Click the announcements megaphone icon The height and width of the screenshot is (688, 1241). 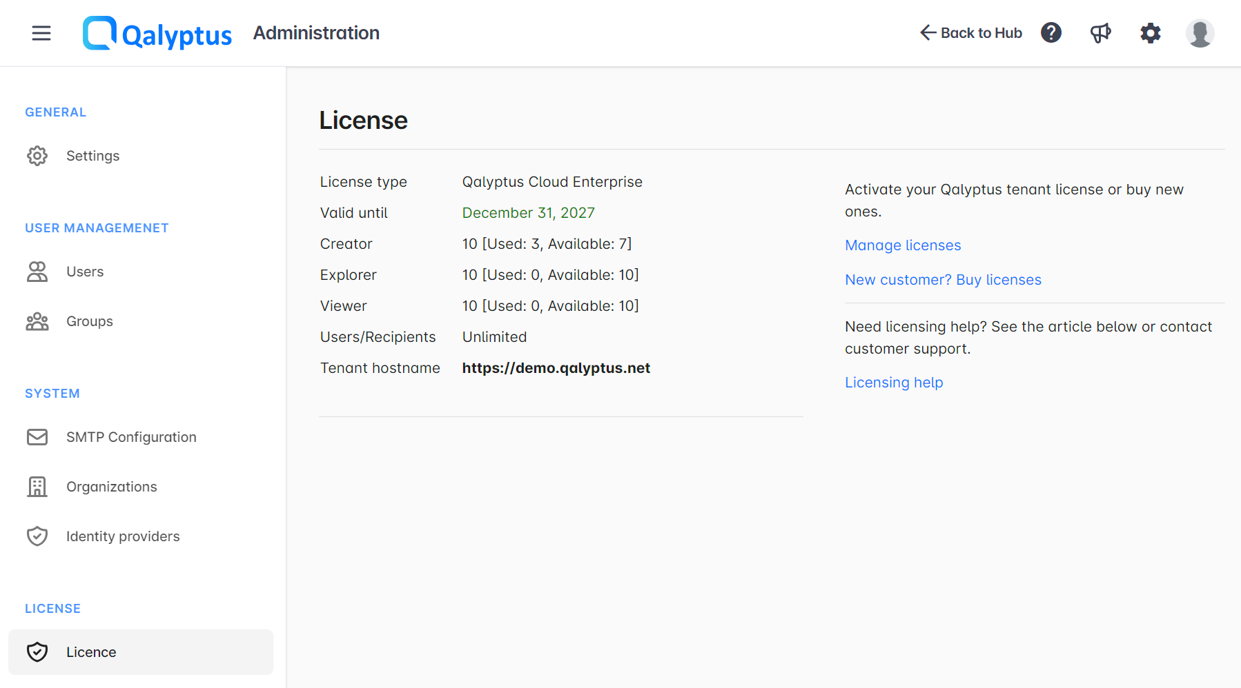tap(1100, 32)
